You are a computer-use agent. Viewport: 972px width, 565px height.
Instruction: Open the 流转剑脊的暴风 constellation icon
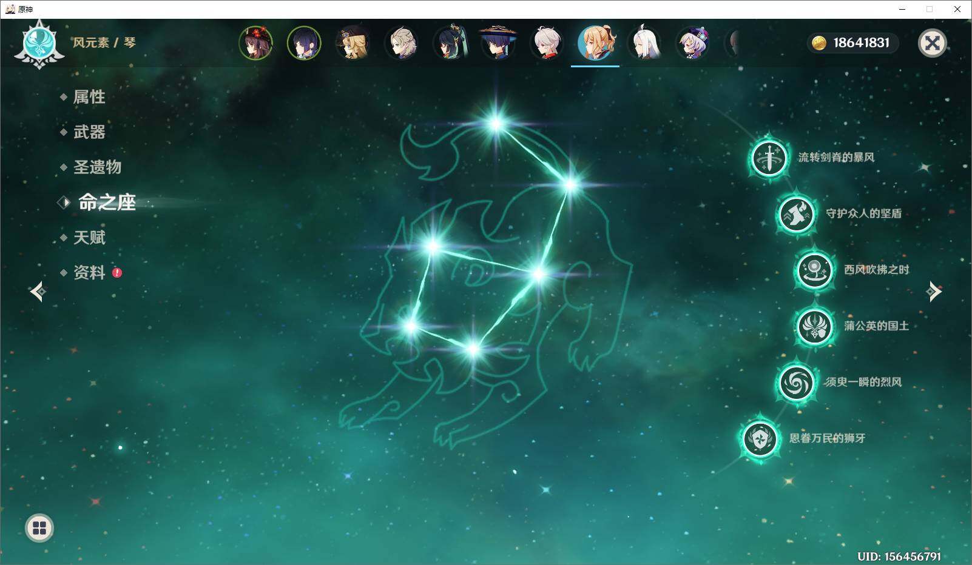click(x=769, y=158)
